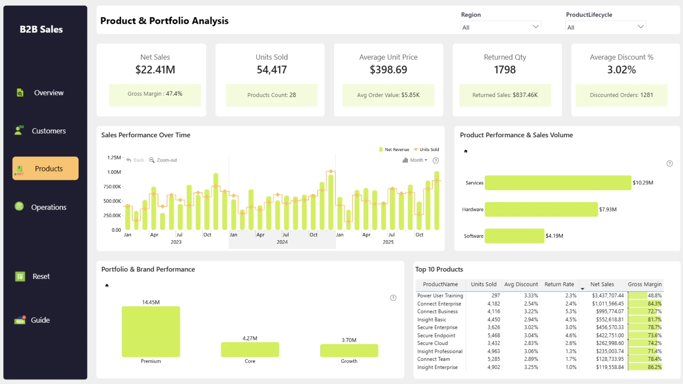The image size is (683, 384).
Task: Select the Growth portfolio bar
Action: tap(349, 351)
